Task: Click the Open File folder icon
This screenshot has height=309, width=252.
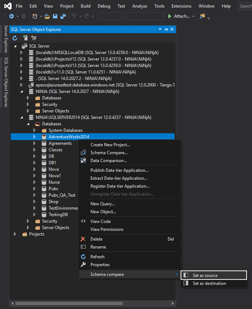Action: click(47, 16)
